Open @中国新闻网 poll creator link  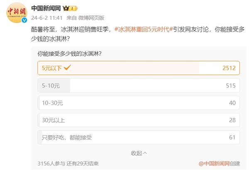pyautogui.click(x=214, y=164)
